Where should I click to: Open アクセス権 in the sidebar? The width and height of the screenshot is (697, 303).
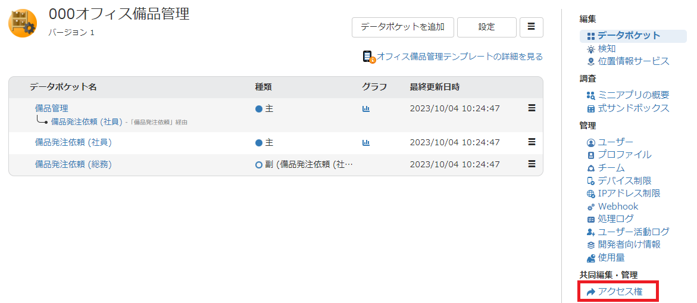(620, 292)
